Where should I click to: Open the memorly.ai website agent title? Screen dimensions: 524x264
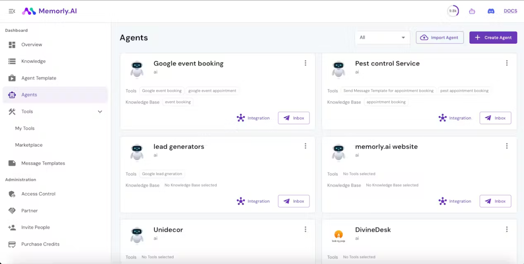tap(387, 146)
